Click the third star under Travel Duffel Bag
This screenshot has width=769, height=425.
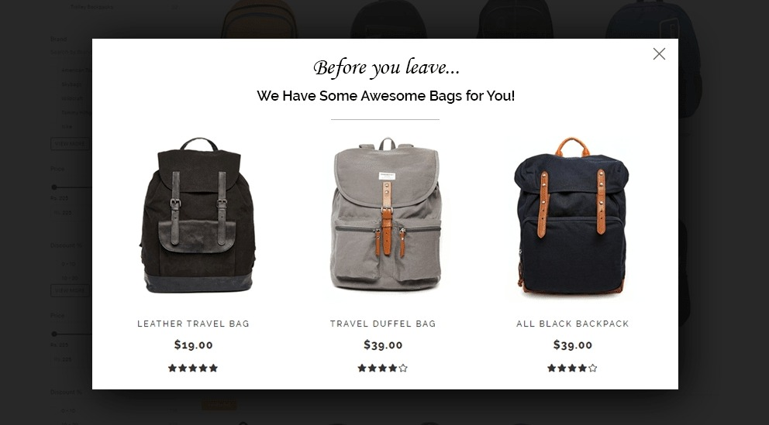pyautogui.click(x=382, y=368)
